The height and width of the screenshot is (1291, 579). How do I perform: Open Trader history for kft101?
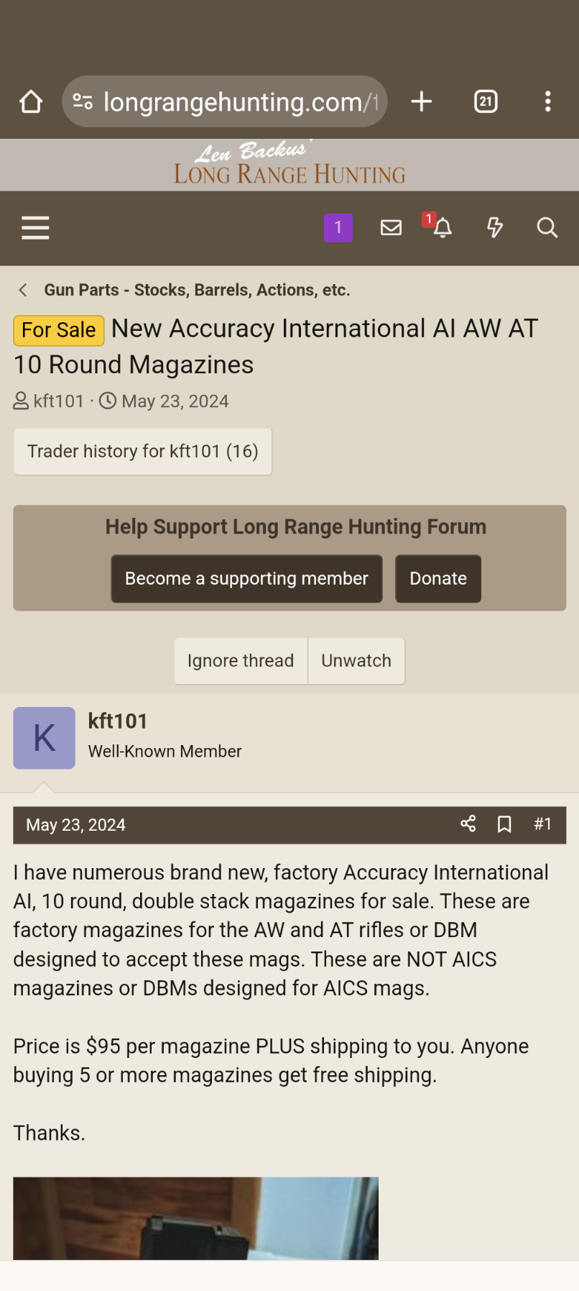[142, 452]
